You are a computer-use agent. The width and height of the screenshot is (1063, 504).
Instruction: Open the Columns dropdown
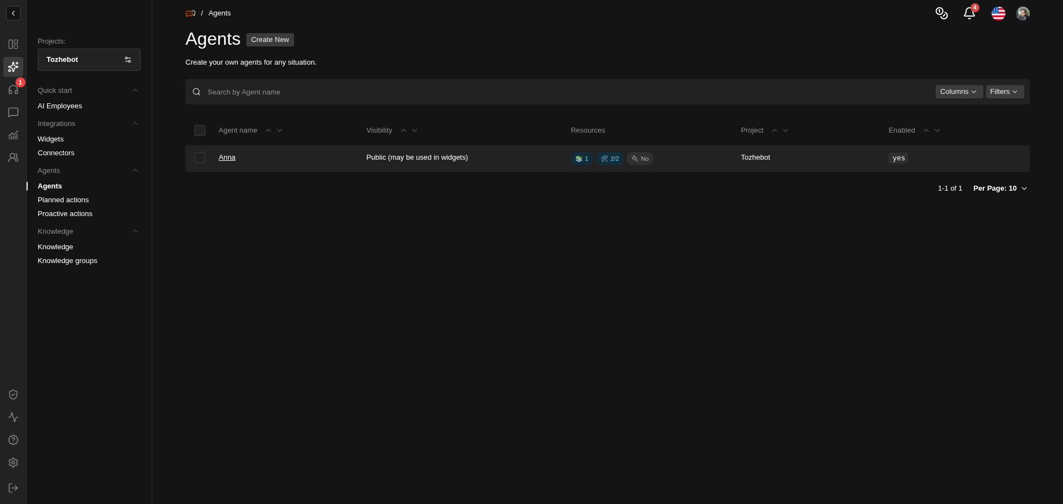[959, 92]
